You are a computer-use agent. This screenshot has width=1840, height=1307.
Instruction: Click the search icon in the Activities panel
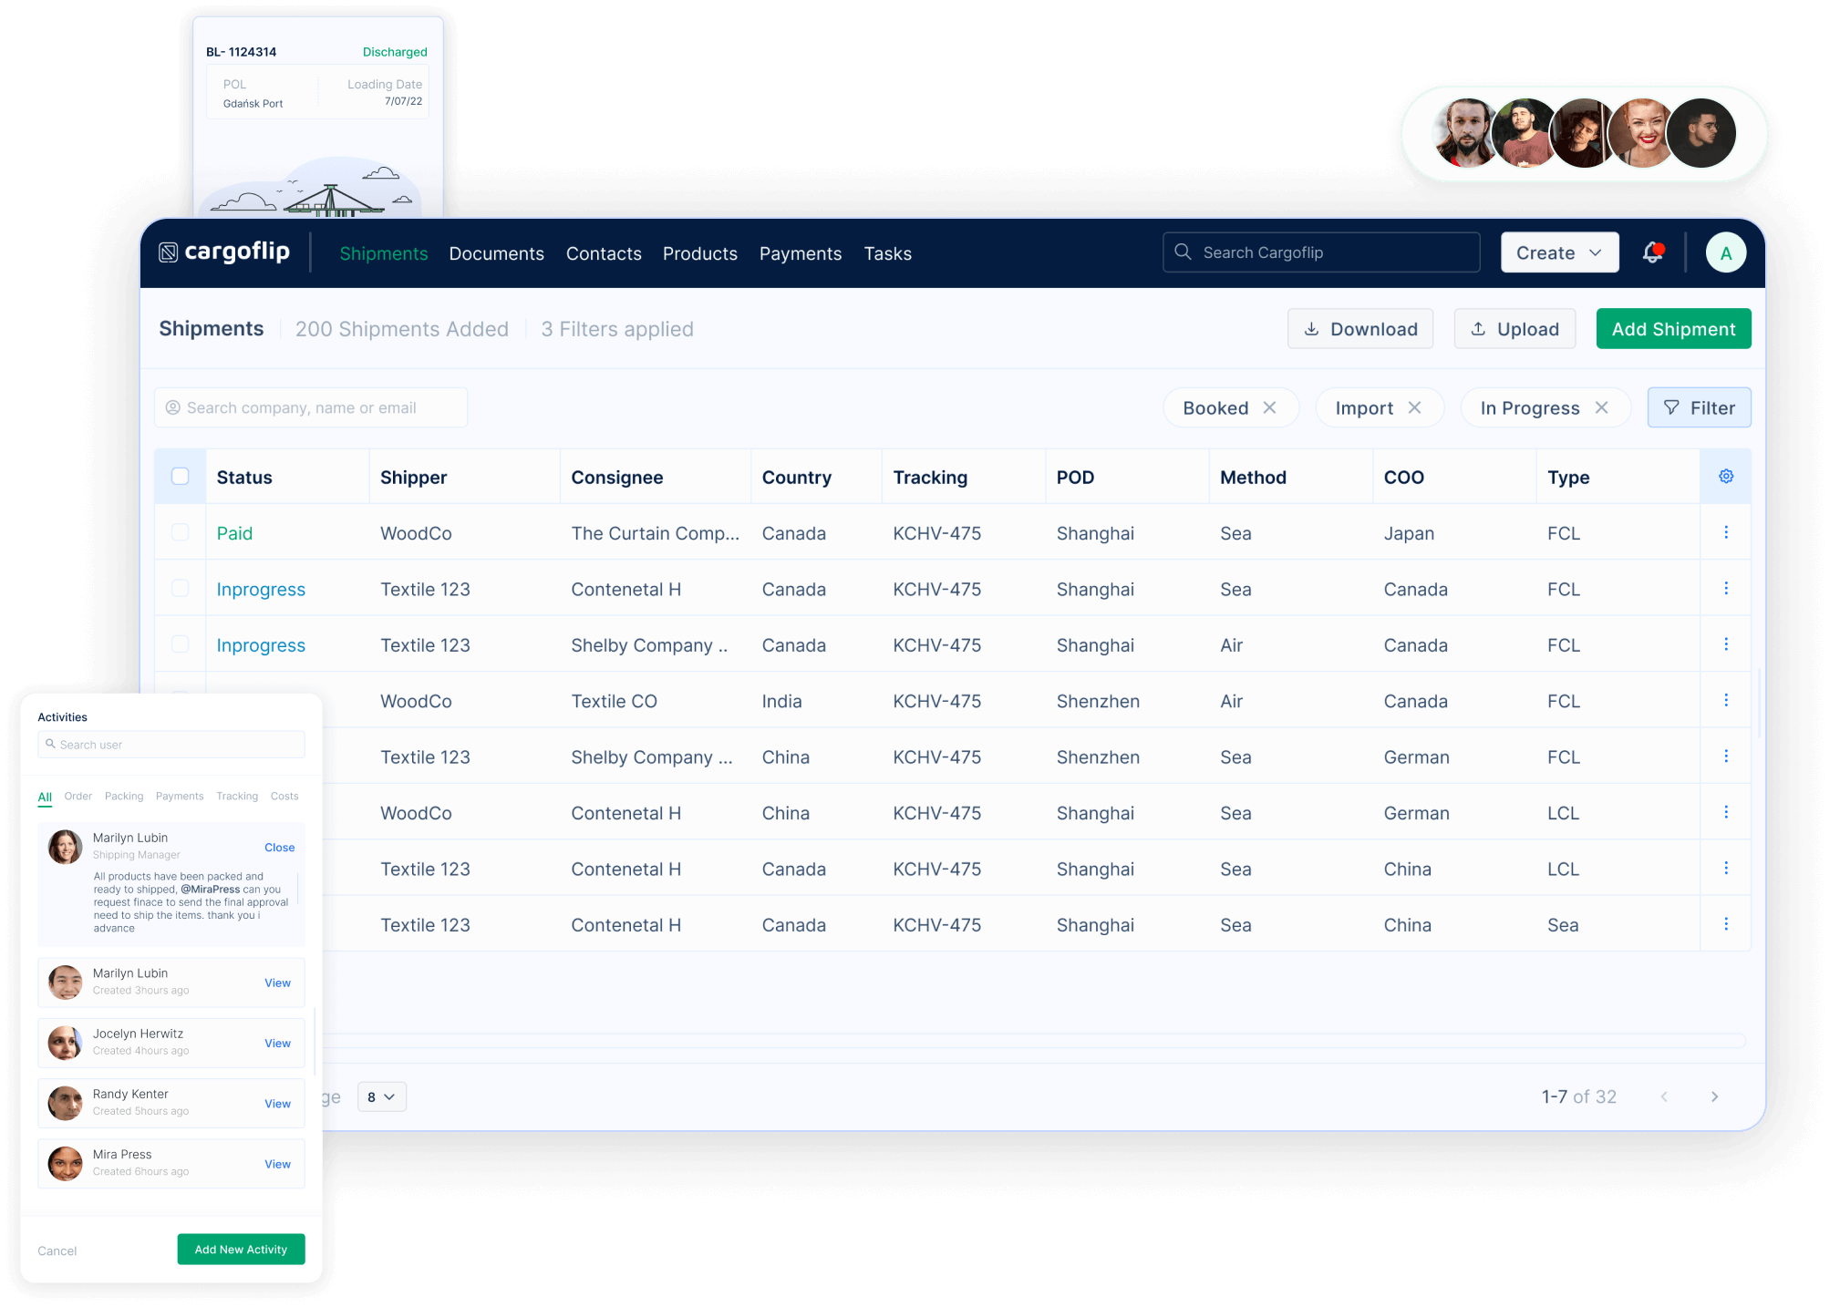[52, 744]
